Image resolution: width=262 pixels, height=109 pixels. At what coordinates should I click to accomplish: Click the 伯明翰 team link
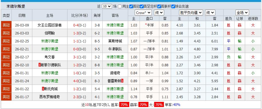click(x=50, y=33)
